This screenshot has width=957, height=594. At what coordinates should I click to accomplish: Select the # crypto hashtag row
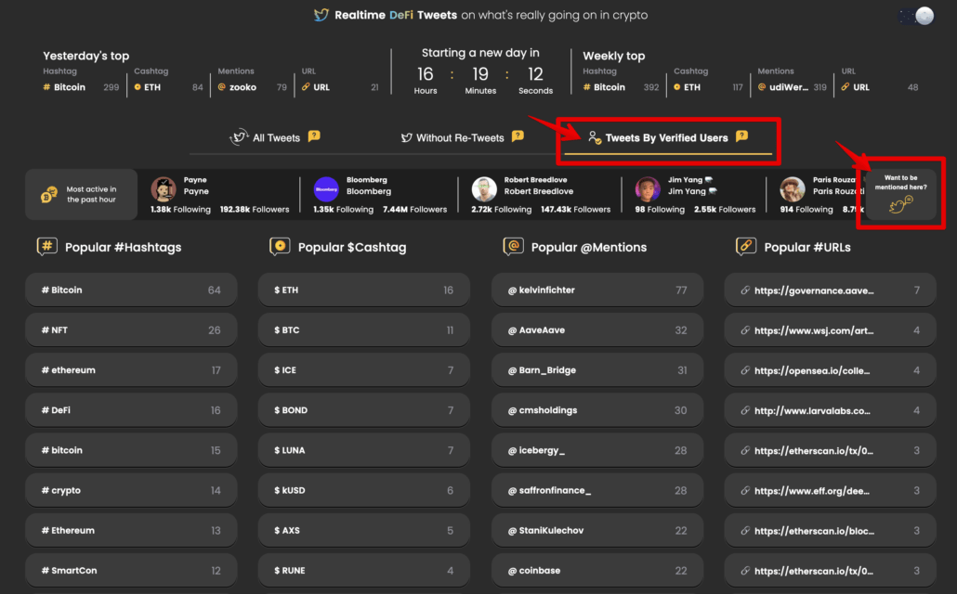[131, 490]
